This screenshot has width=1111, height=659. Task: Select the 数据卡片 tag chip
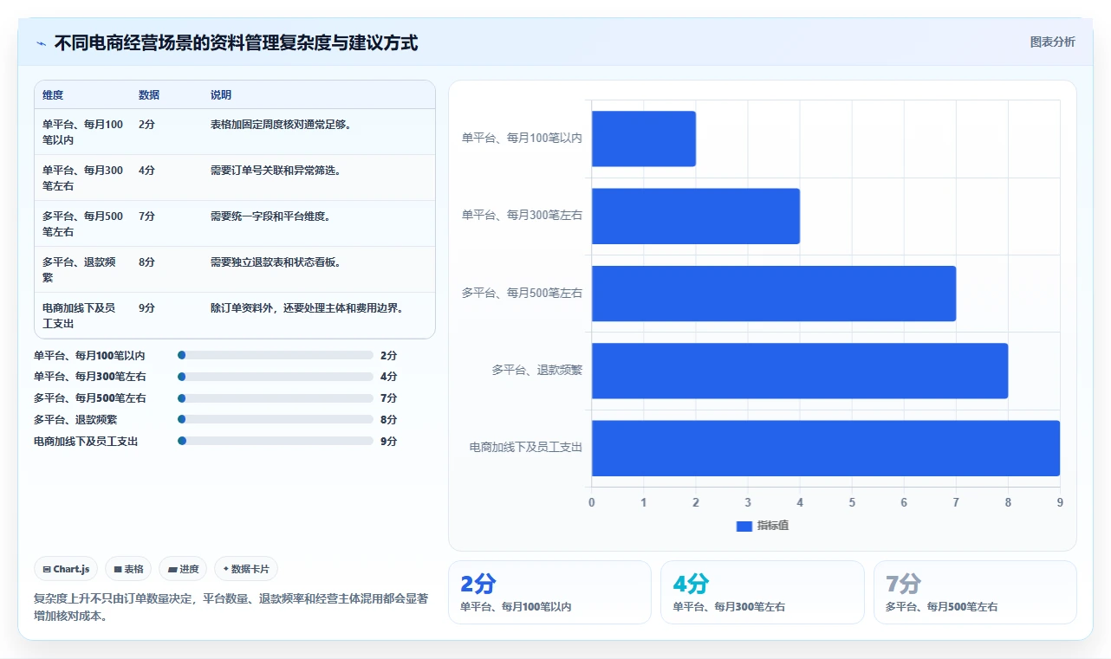[x=246, y=569]
